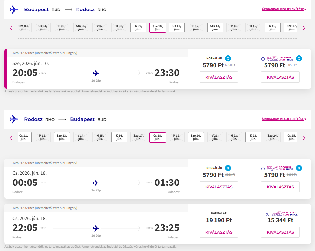Click the info icon beside the 20:05 flight's Discount Club price

pyautogui.click(x=263, y=59)
